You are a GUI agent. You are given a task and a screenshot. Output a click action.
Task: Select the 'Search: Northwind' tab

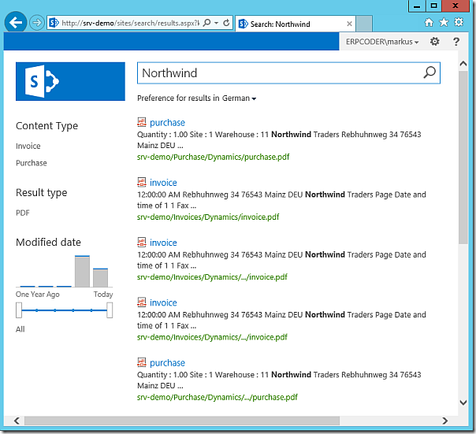pyautogui.click(x=295, y=24)
